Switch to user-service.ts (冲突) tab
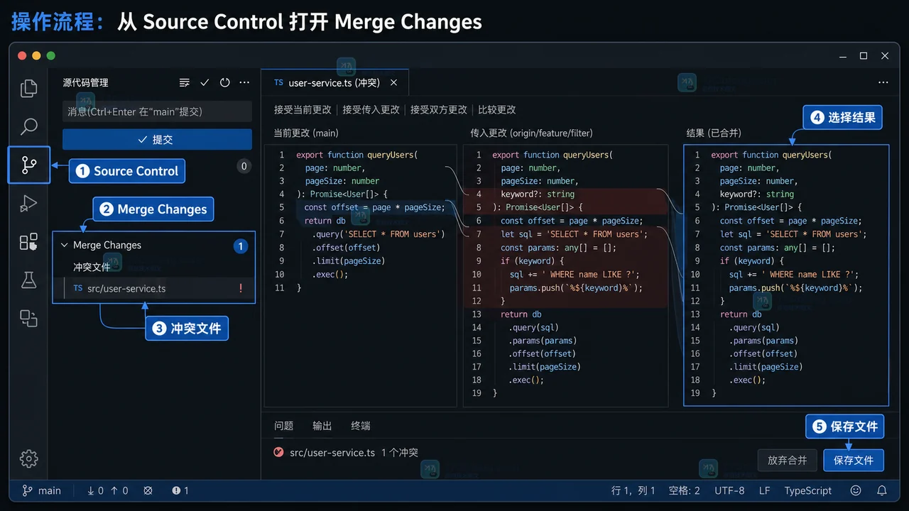 tap(334, 83)
